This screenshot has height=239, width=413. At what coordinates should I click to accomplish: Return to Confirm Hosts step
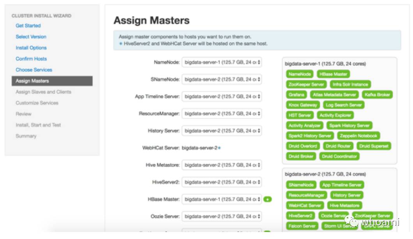point(31,59)
